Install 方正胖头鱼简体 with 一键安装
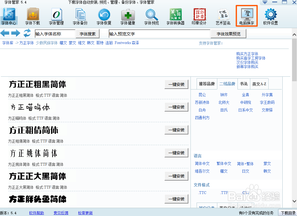 coord(176,199)
